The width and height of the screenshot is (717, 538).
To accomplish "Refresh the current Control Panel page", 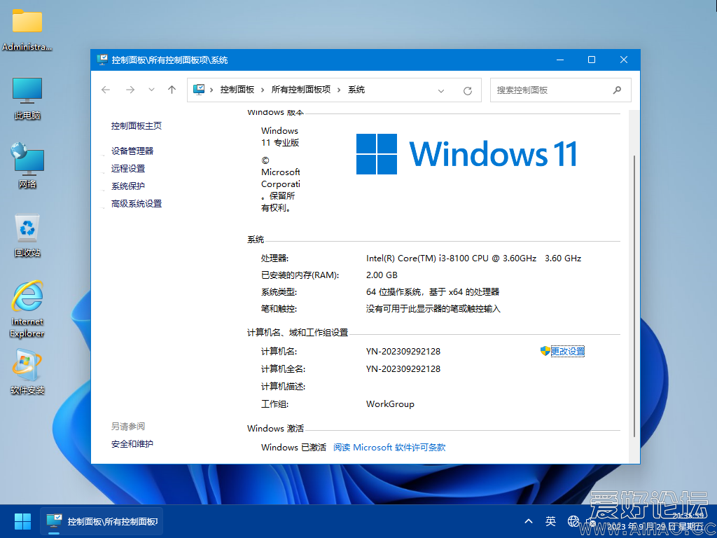I will (467, 90).
